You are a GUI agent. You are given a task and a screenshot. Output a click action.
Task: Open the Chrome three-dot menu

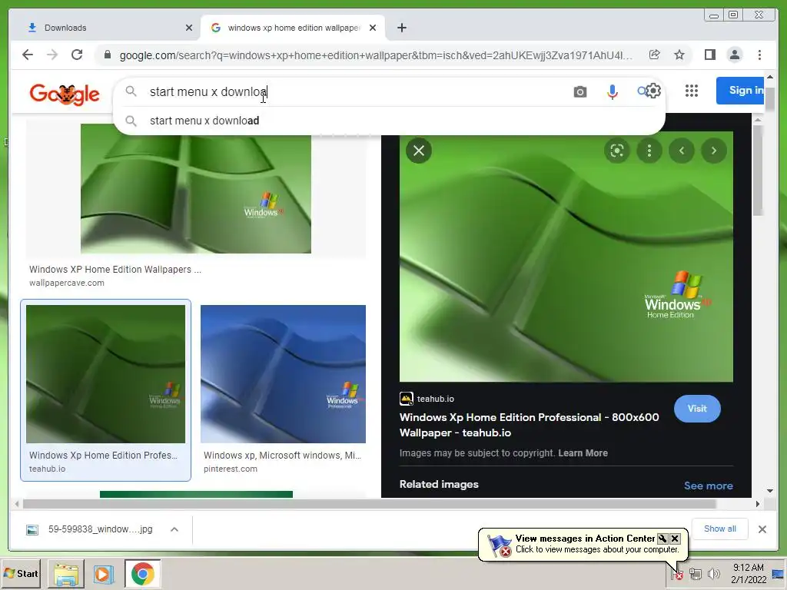pos(759,55)
